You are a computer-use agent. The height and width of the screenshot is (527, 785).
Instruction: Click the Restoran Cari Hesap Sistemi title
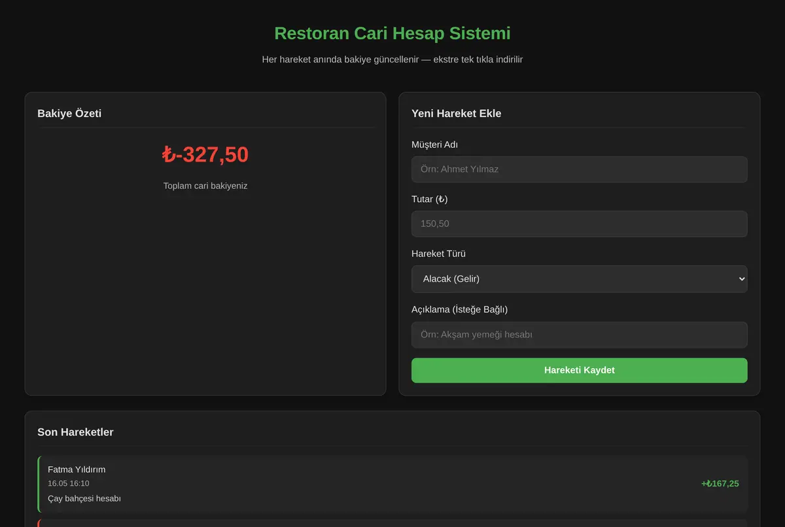(x=392, y=33)
